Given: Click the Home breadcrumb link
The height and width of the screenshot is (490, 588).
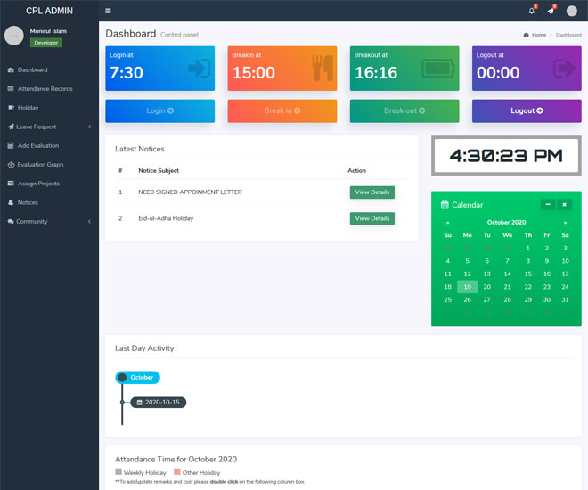Looking at the screenshot, I should [x=538, y=35].
